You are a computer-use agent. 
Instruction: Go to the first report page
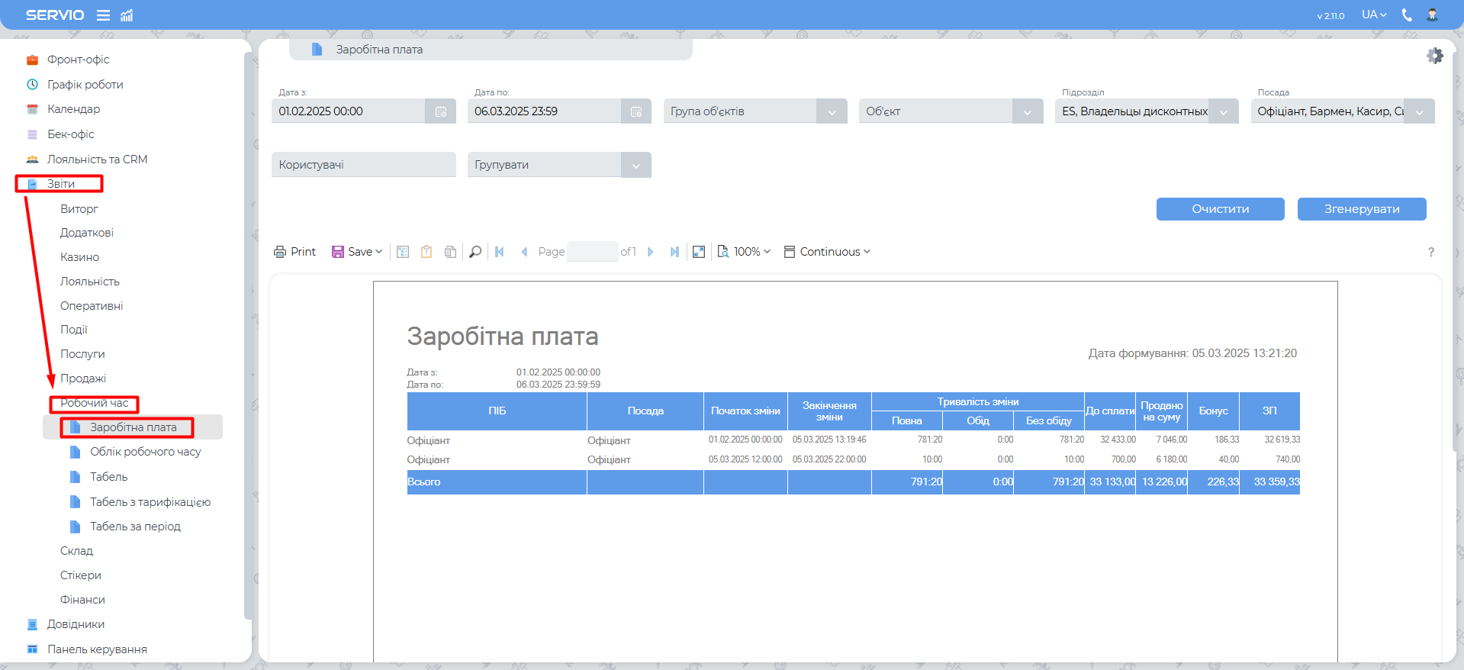click(x=500, y=252)
